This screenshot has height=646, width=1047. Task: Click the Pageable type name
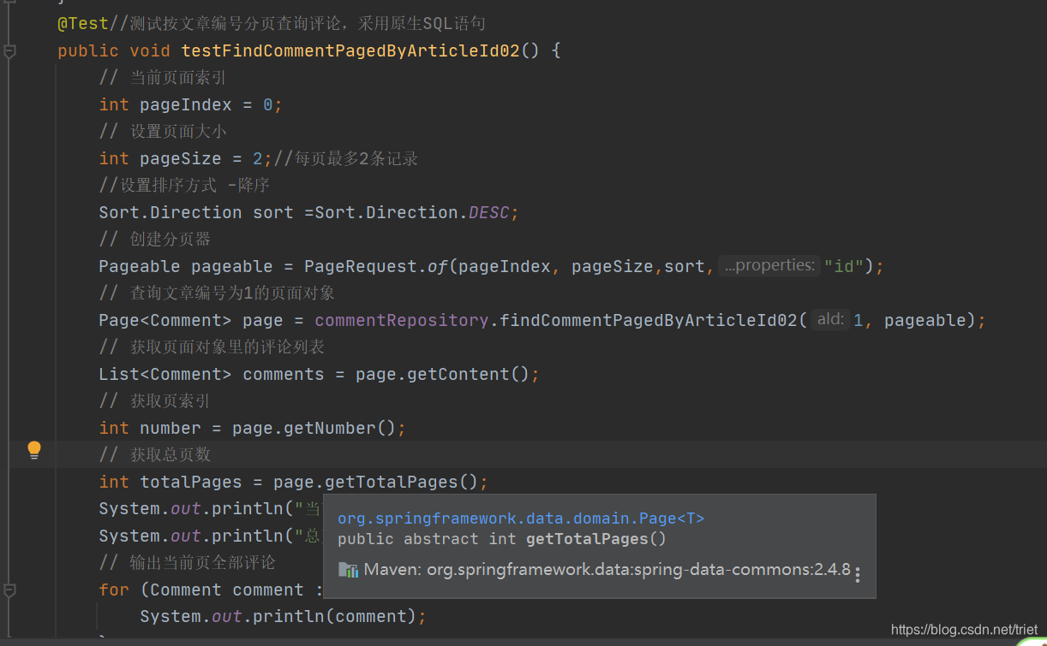140,266
